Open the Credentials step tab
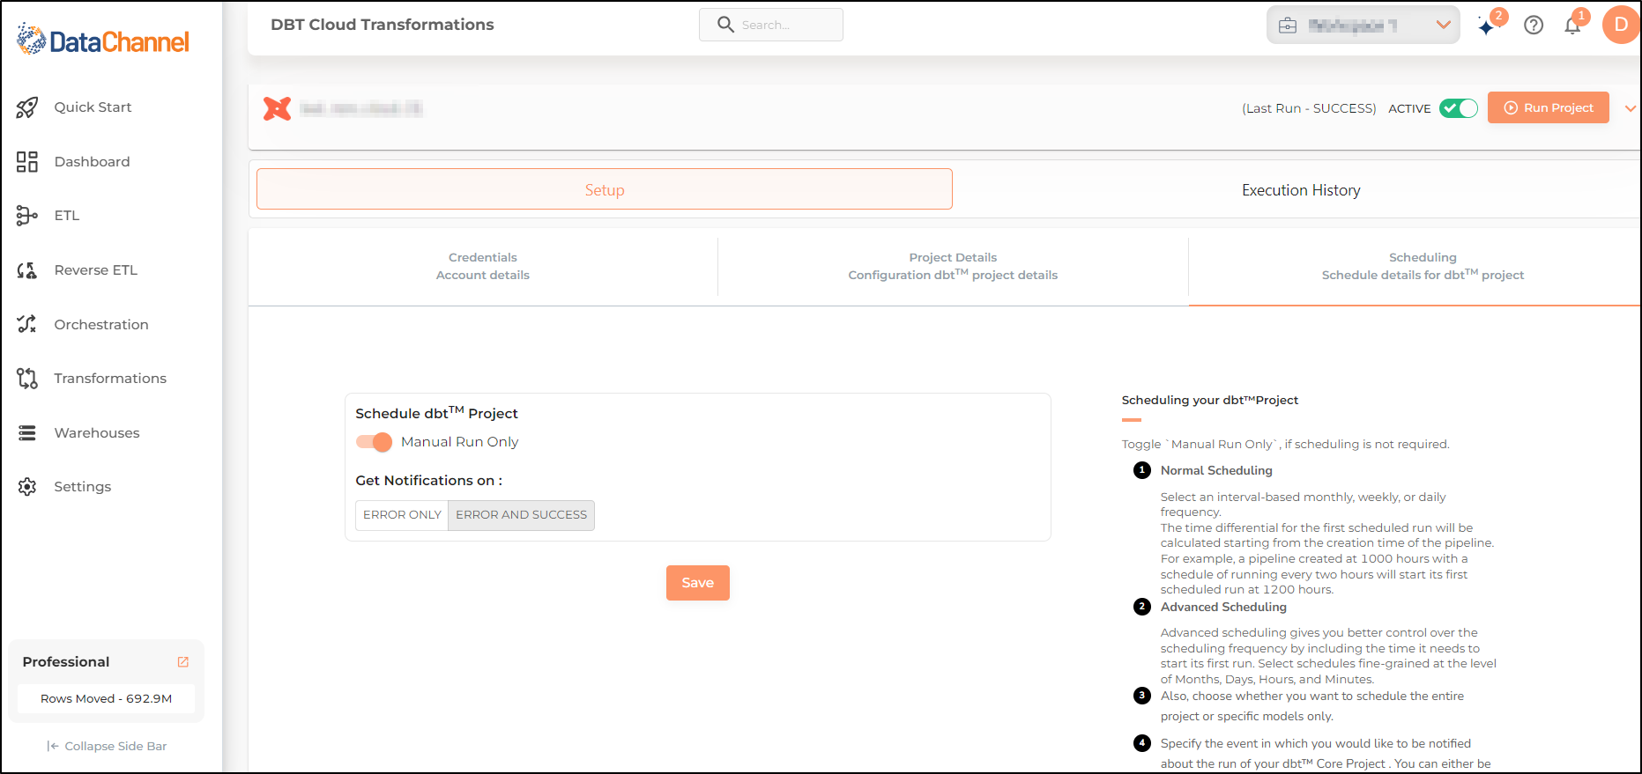Screen dimensions: 1642x774 (x=483, y=267)
